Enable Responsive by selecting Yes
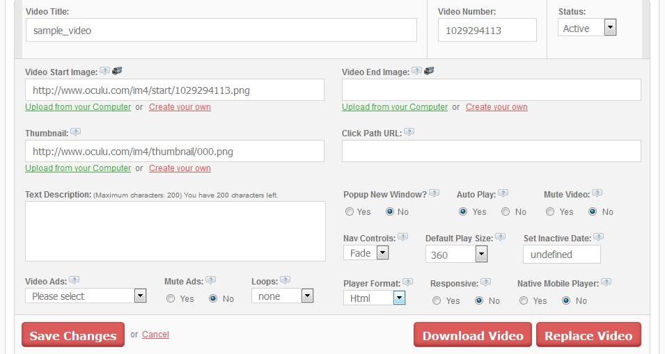This screenshot has height=354, width=665. click(437, 300)
